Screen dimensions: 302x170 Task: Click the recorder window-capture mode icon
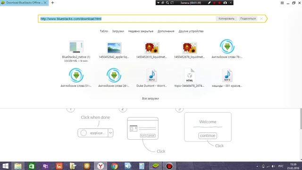(x=163, y=3)
